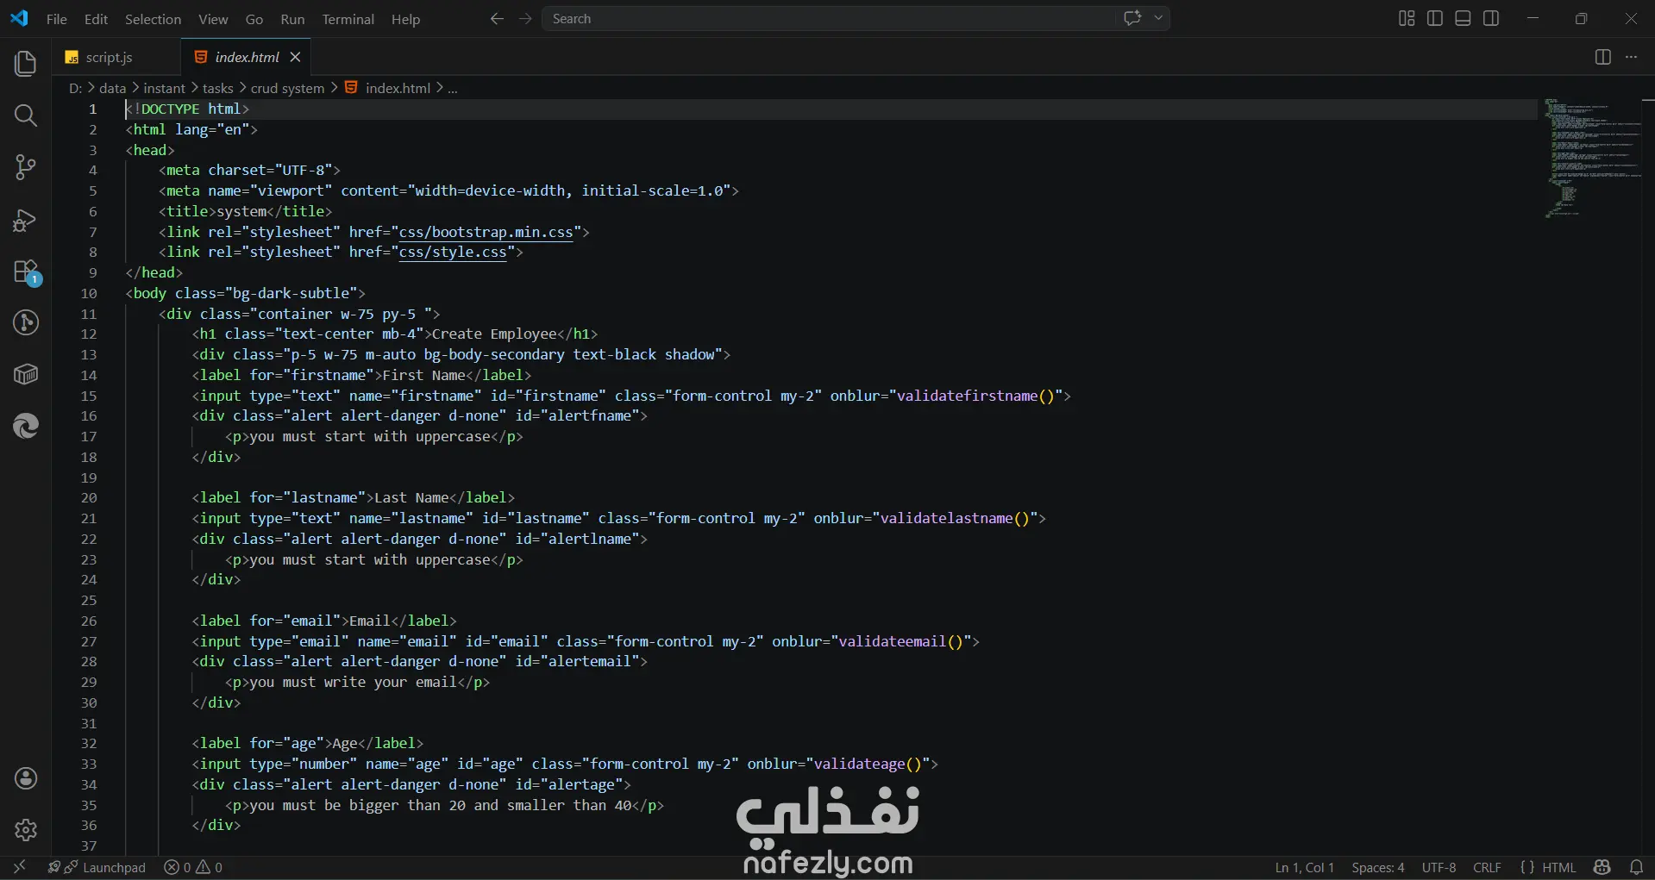The image size is (1655, 880).
Task: Open the Run menu
Action: point(292,19)
